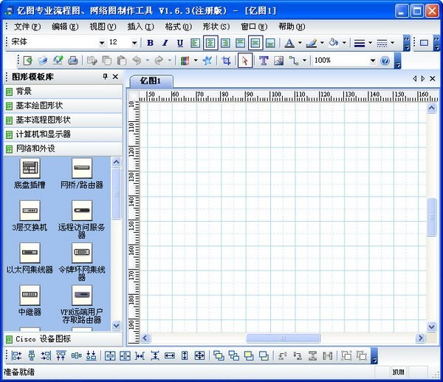Open font color dropdown arrow
Image resolution: width=443 pixels, height=382 pixels.
point(300,43)
